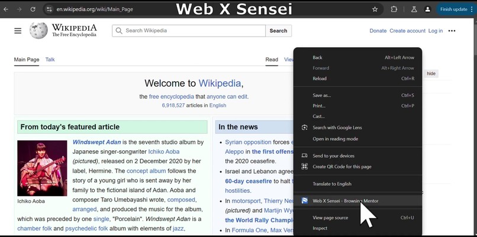The image size is (477, 237).
Task: Open the composed link
Action: click(x=181, y=200)
